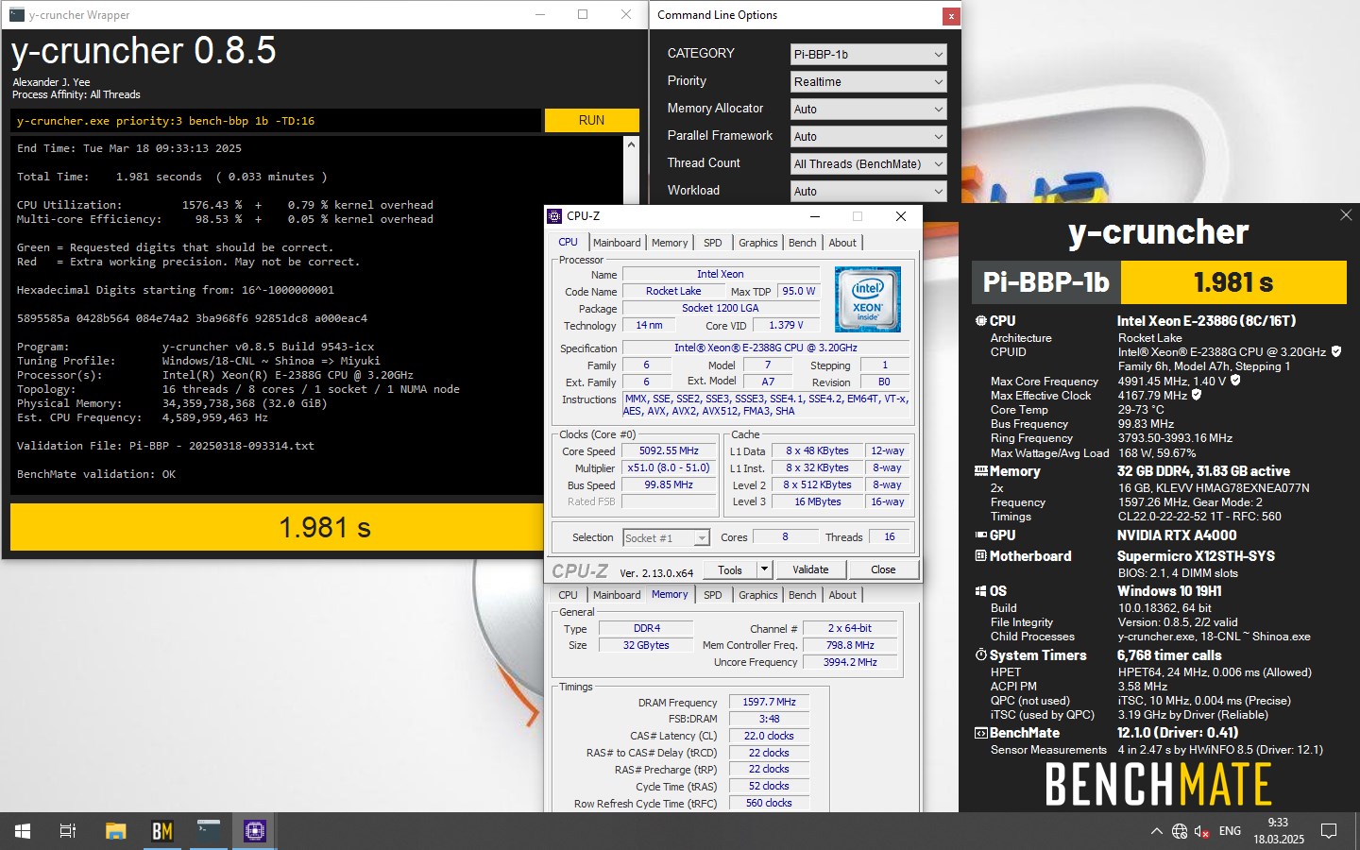Open the SPD tab in upper CPU-Z window
Screen dimensions: 1360x850
(x=713, y=243)
